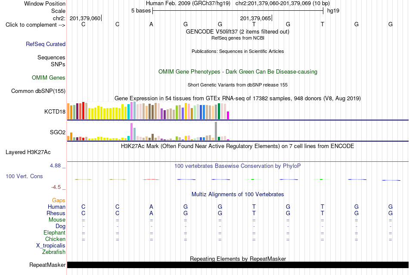Select the SNPs track label

[58, 64]
